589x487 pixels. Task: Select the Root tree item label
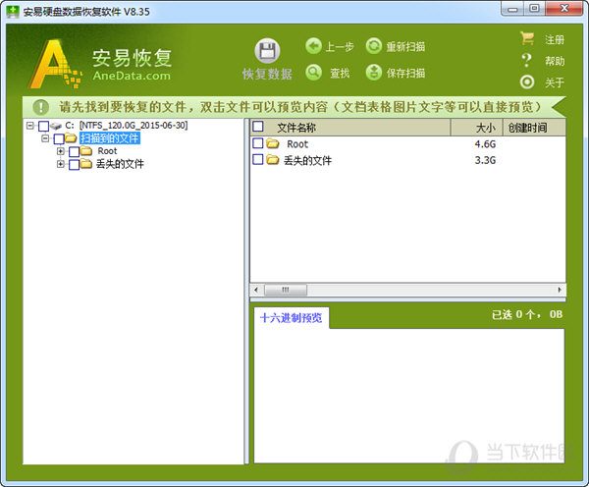[x=107, y=151]
